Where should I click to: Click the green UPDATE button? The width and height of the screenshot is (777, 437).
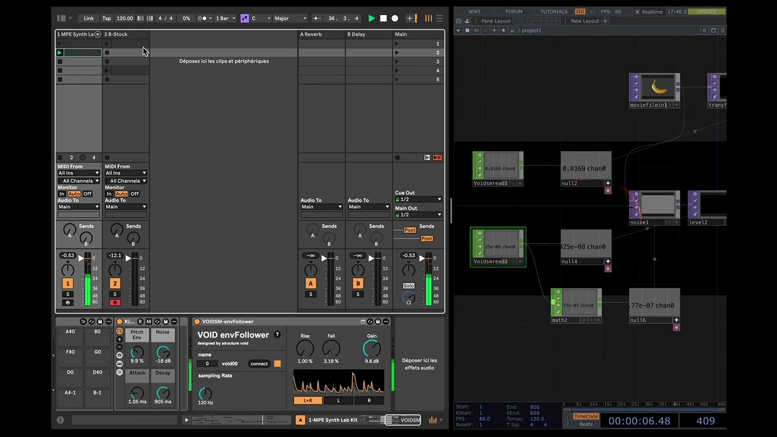pyautogui.click(x=707, y=12)
